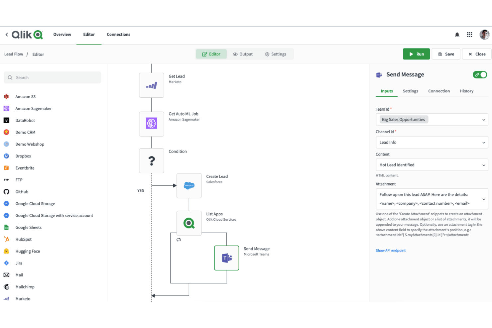Screen dimensions: 492x328
Task: Click the Google Sheets connector icon
Action: [6, 227]
